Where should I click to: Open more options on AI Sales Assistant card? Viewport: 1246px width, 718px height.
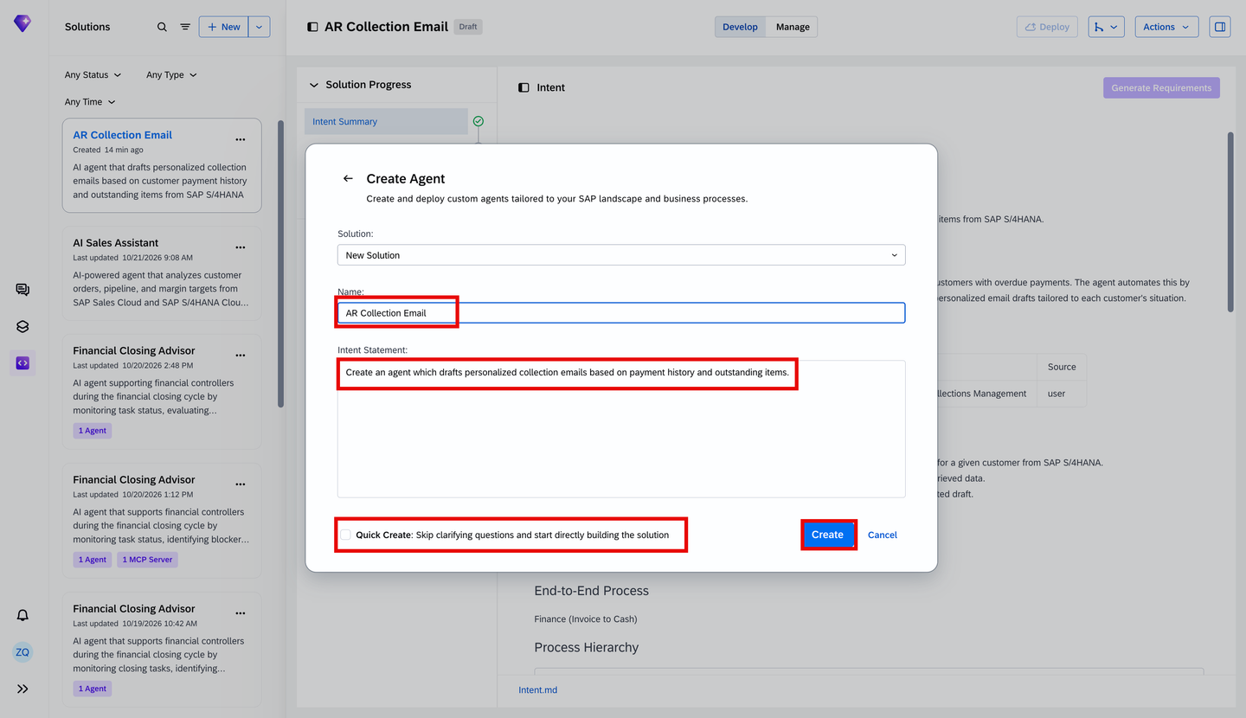241,247
